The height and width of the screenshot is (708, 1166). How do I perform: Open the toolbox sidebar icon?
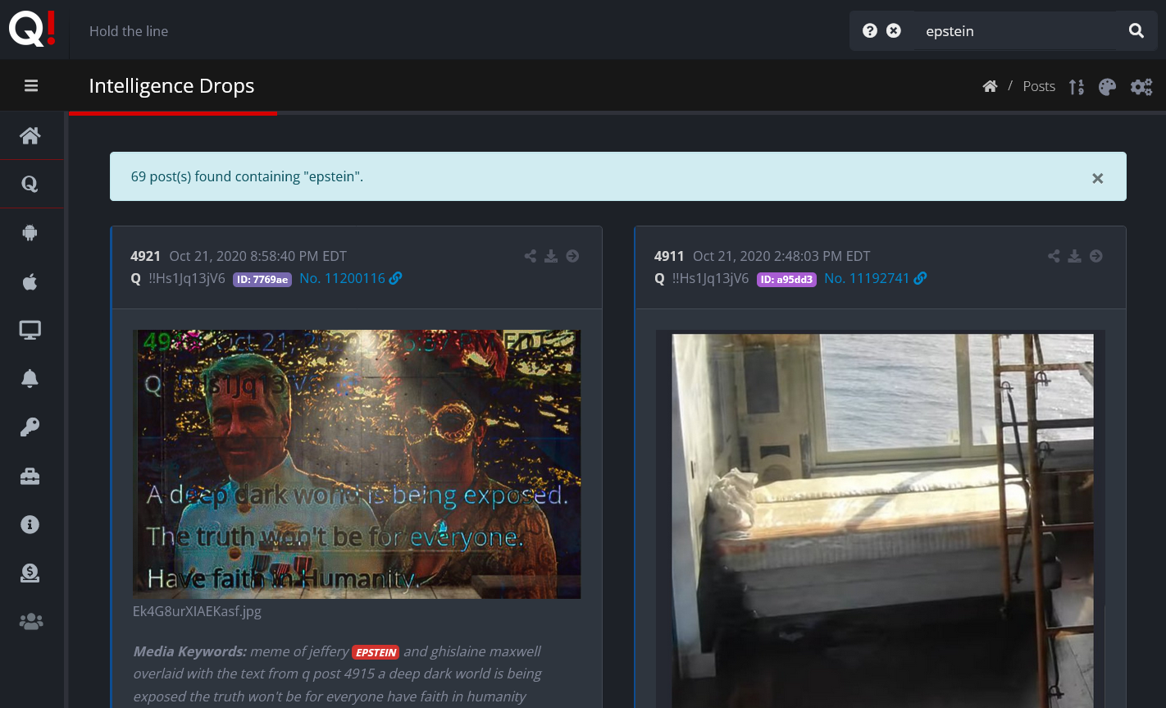click(x=30, y=476)
